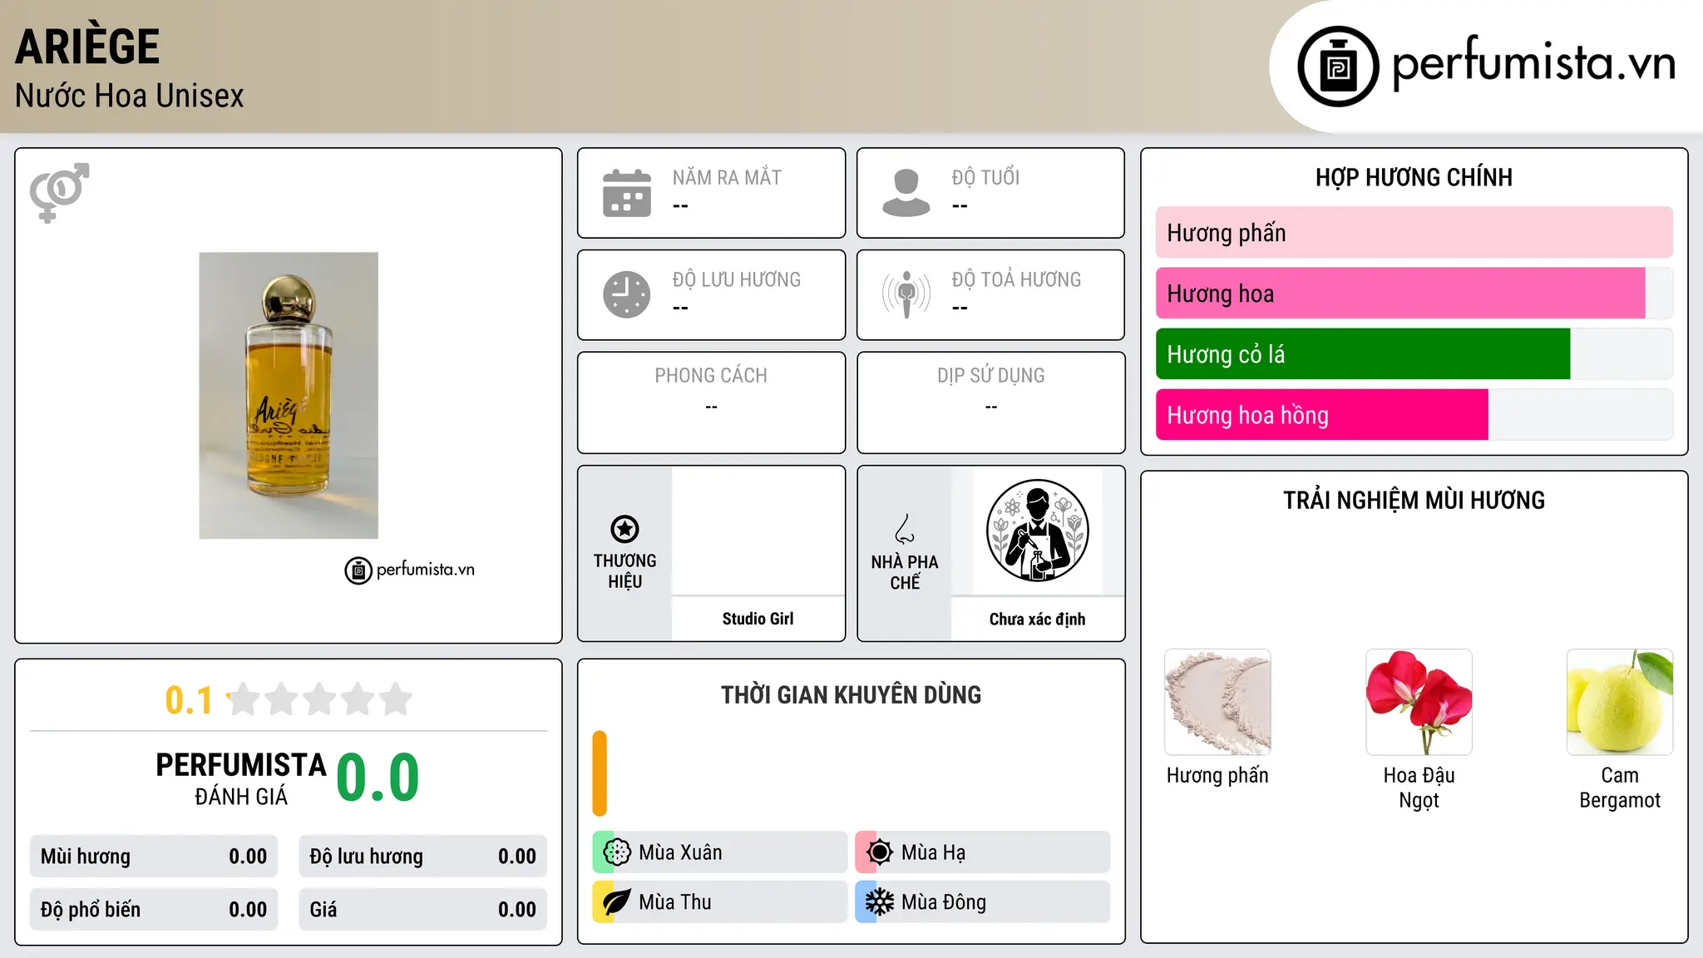Click the HỢP HƯƠNG CHÍNH heading

[x=1414, y=177]
